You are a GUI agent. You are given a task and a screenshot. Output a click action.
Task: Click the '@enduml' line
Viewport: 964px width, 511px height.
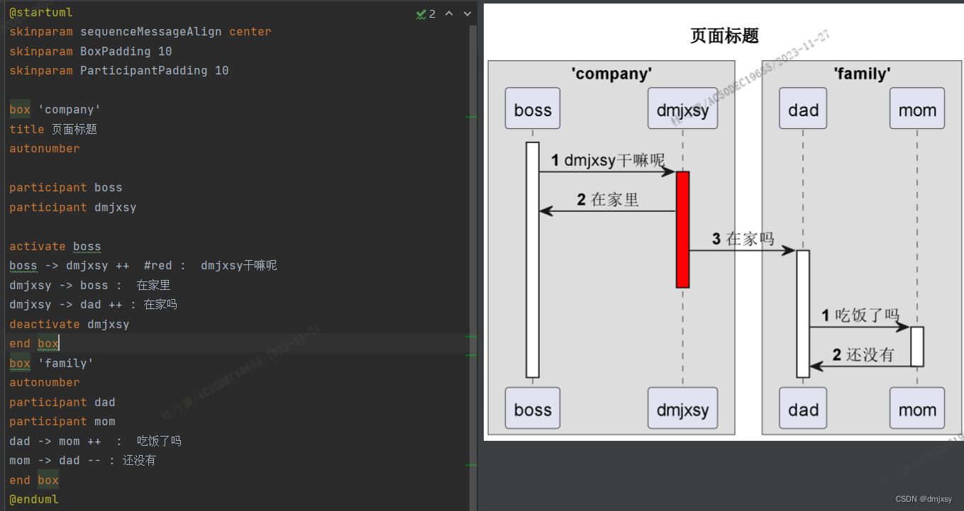pyautogui.click(x=34, y=500)
